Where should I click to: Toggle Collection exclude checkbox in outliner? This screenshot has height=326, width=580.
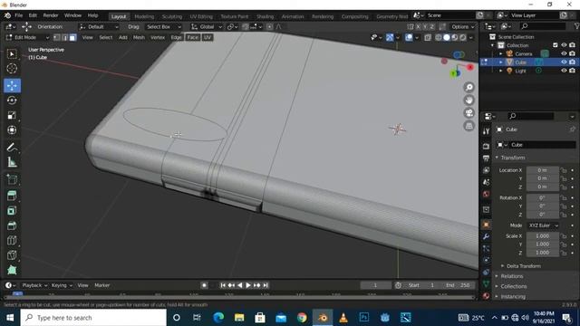(556, 45)
